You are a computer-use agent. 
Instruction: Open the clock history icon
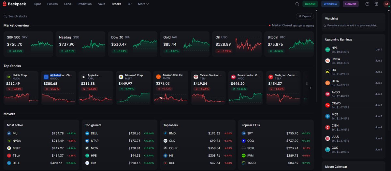(367, 4)
